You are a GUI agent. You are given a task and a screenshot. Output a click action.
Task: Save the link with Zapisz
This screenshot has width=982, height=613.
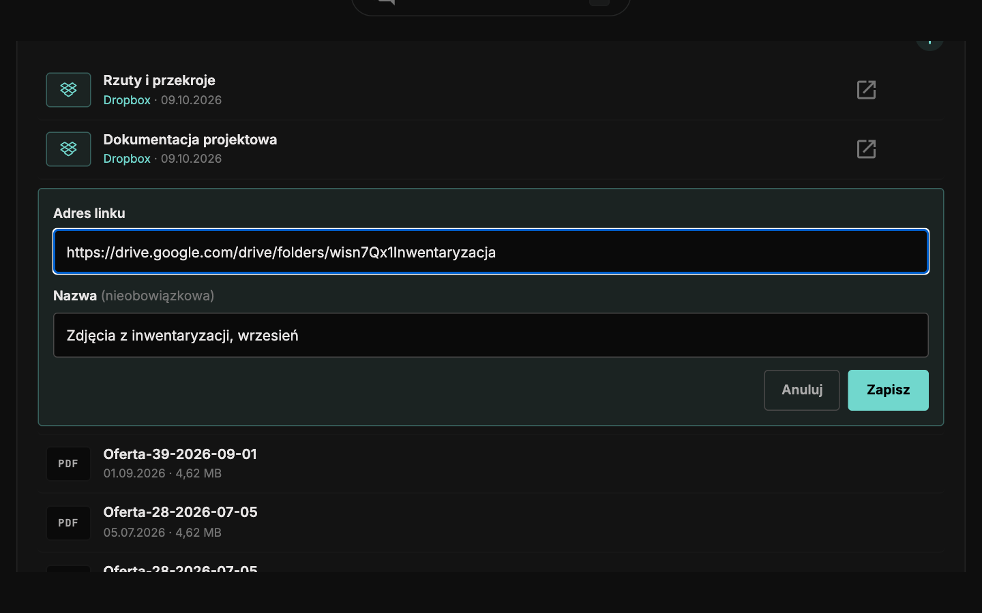click(888, 390)
